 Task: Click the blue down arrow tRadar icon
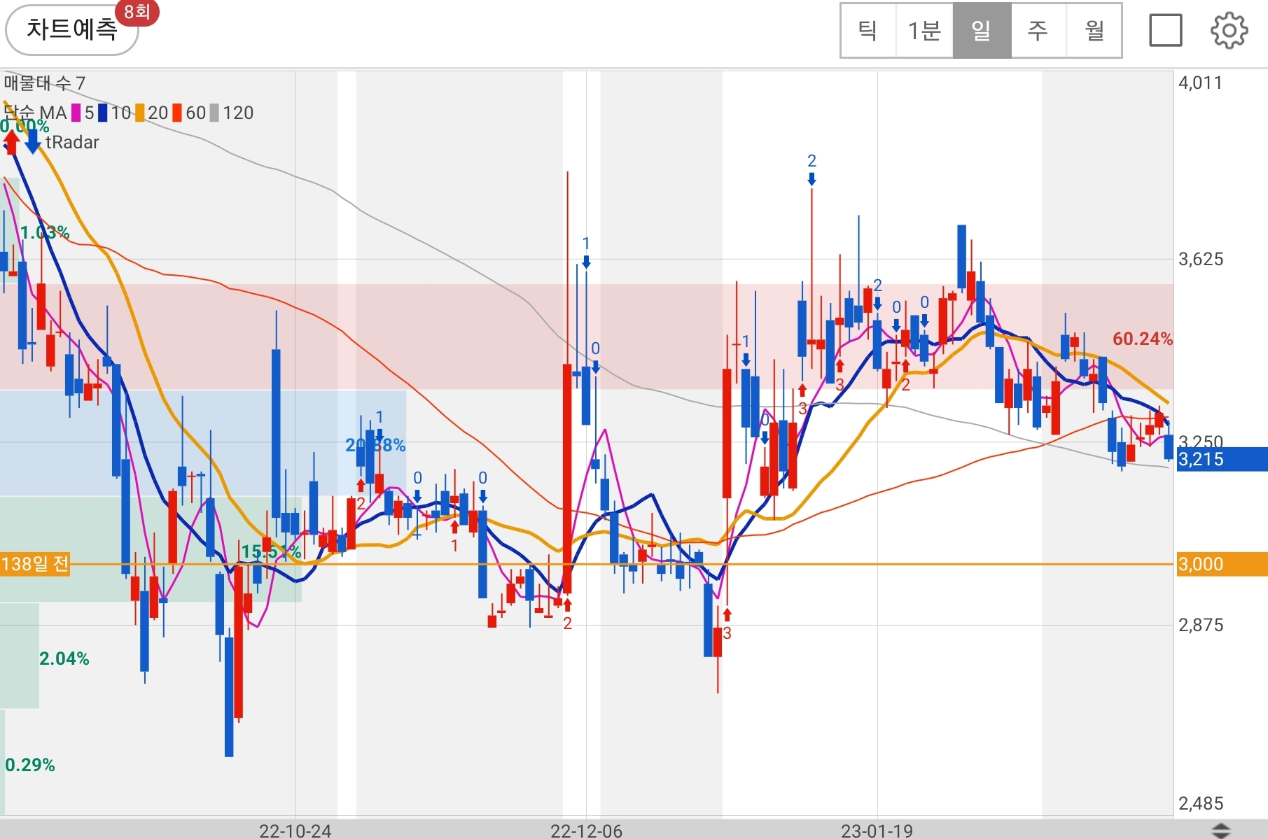tap(33, 141)
